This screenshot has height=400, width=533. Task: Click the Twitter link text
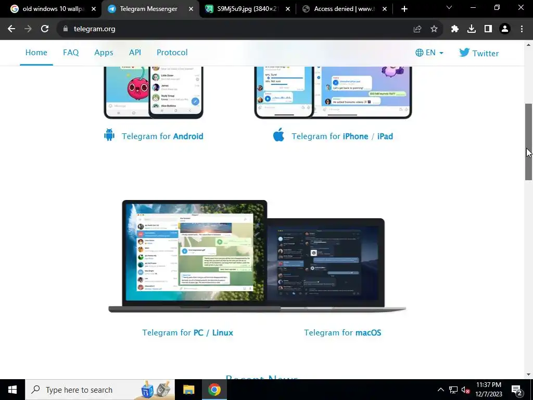point(486,54)
